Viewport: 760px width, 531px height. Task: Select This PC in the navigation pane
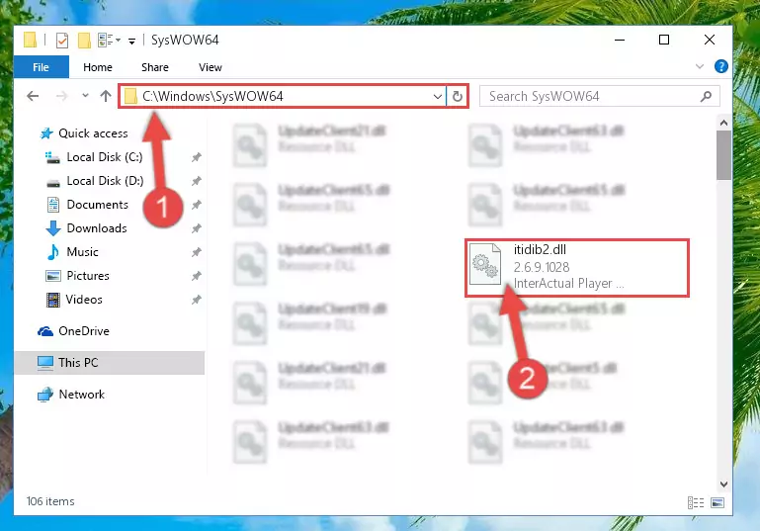[109, 363]
